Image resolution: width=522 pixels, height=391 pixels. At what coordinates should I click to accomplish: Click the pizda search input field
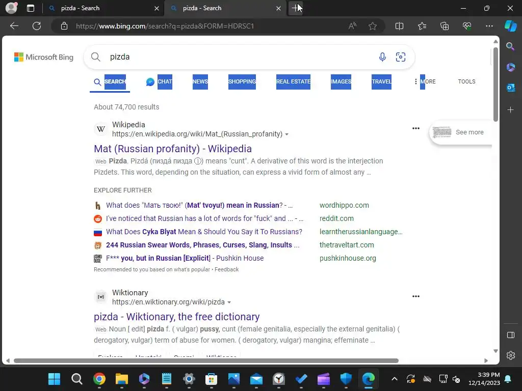(240, 57)
